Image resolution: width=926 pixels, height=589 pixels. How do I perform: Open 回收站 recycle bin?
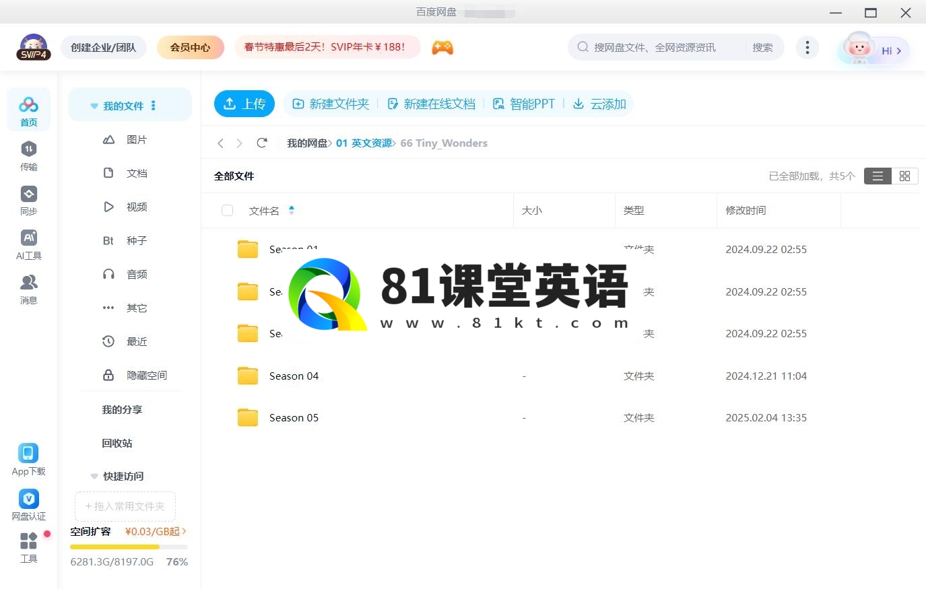pyautogui.click(x=117, y=443)
